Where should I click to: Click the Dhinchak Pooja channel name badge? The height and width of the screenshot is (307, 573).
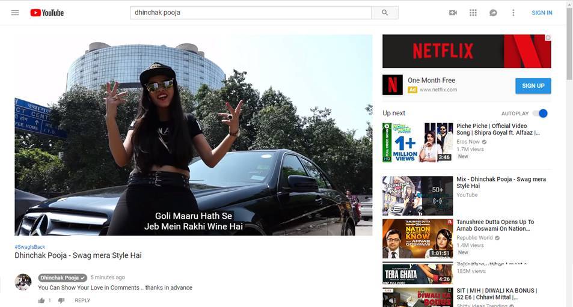click(63, 278)
